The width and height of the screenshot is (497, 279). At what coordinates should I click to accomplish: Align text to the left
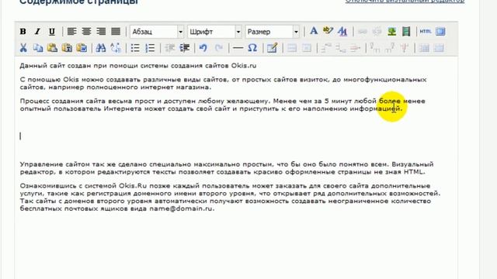(72, 31)
